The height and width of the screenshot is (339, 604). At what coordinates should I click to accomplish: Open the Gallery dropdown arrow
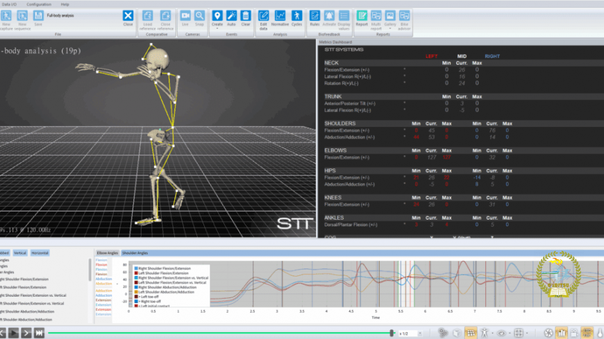(x=390, y=29)
